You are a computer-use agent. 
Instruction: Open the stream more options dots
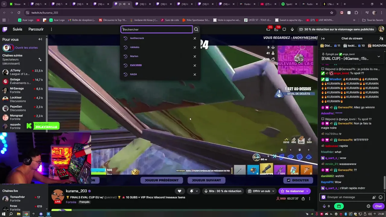pyautogui.click(x=309, y=198)
